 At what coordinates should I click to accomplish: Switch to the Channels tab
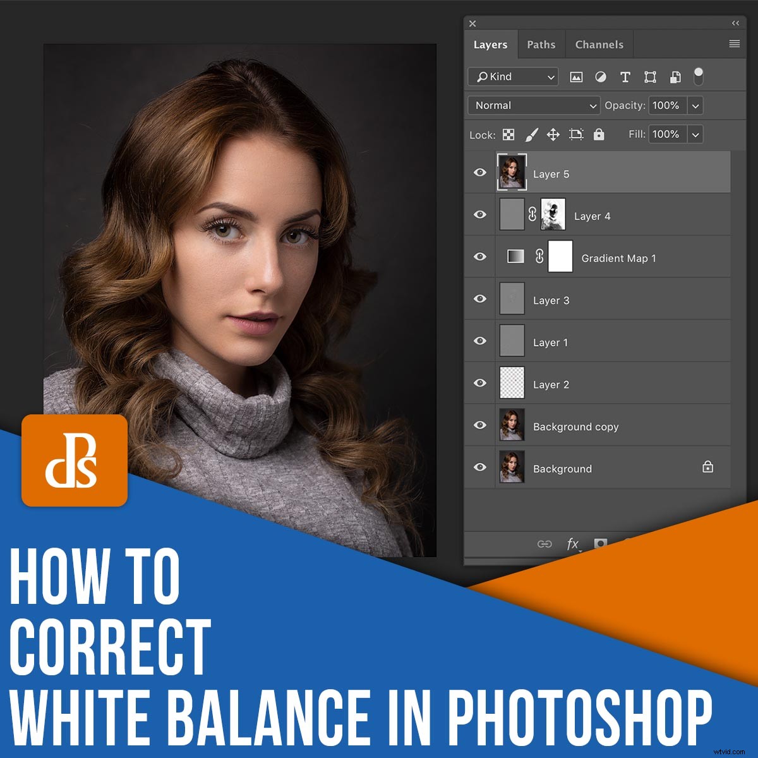click(x=598, y=44)
